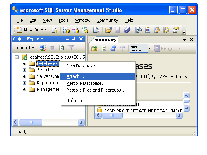Collapse the localhost\SQLExpress server node

[17, 57]
